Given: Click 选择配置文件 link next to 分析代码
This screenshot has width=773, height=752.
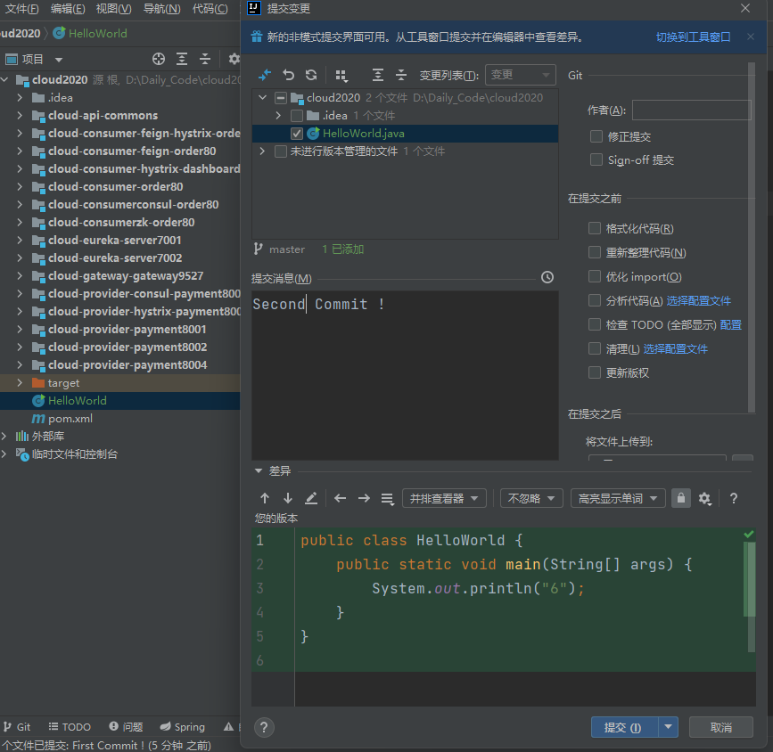Looking at the screenshot, I should [x=699, y=300].
